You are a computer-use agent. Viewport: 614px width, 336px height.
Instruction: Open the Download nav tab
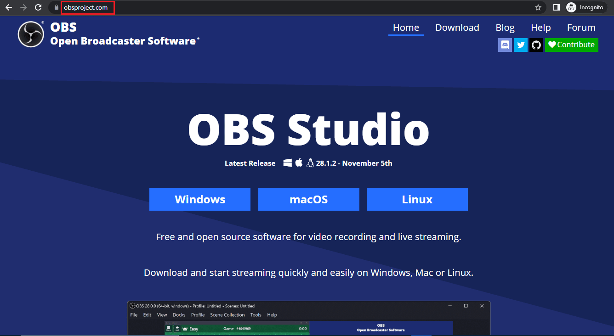[x=457, y=28]
